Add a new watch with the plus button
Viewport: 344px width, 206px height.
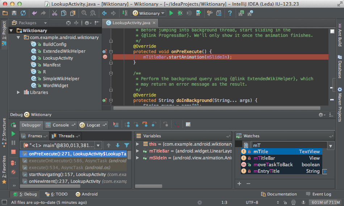tap(239, 184)
